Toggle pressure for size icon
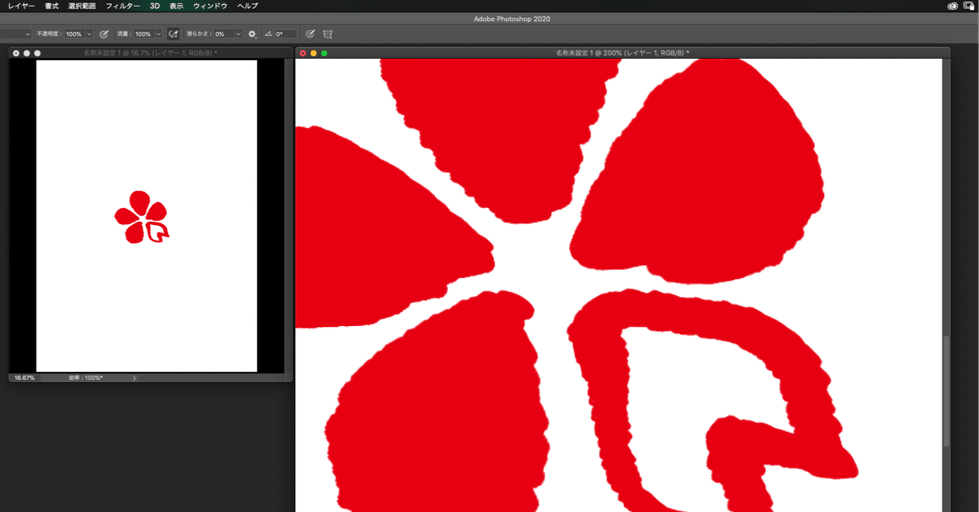 pyautogui.click(x=310, y=34)
